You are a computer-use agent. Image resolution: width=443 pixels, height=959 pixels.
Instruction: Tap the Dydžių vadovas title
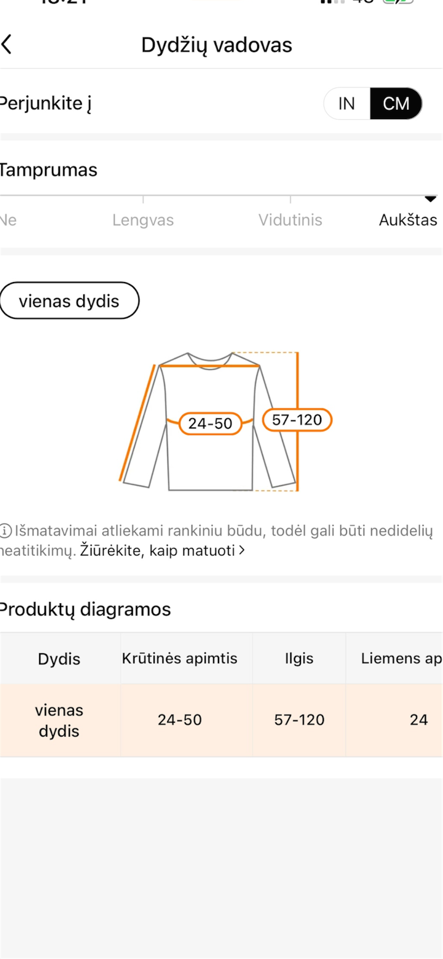(216, 44)
